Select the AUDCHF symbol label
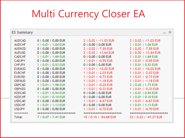Viewport: 185px width, 138px height. coord(20,45)
